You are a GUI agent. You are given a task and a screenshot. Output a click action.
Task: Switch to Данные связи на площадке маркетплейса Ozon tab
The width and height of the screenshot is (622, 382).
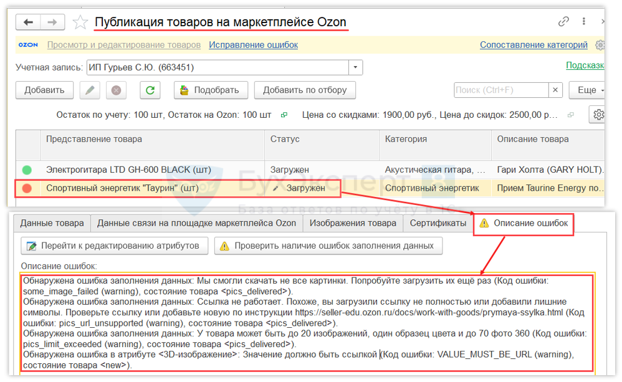[x=196, y=223]
